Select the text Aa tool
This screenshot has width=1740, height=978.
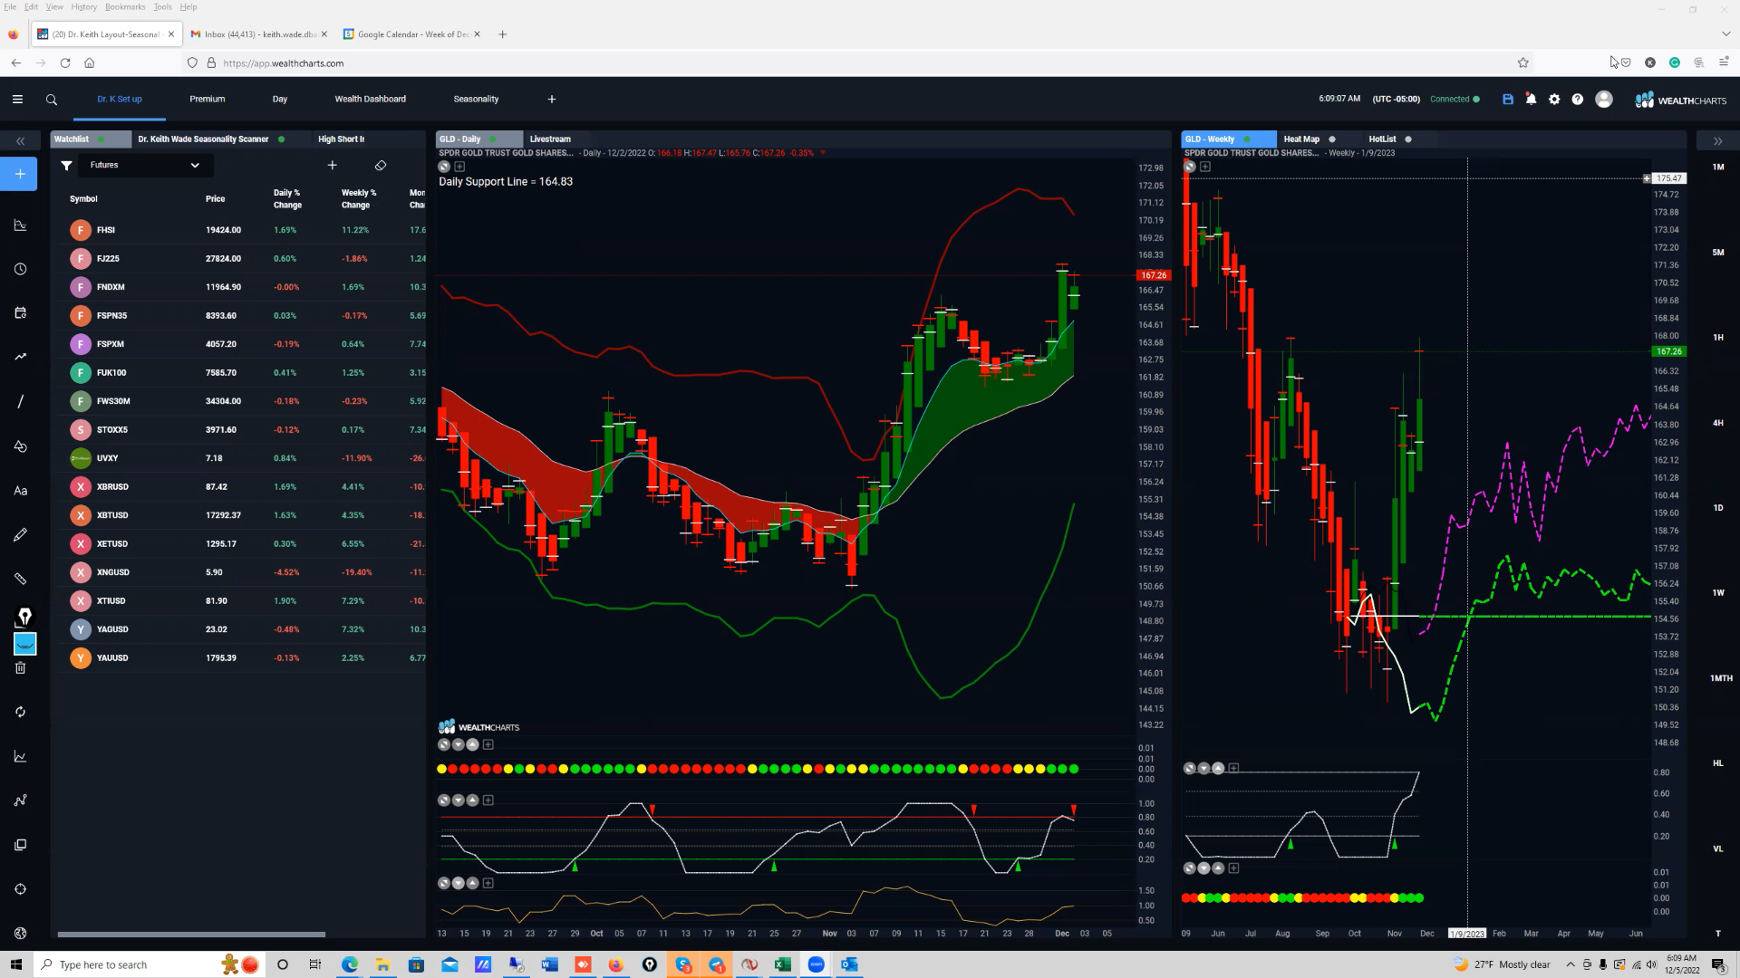tap(20, 491)
